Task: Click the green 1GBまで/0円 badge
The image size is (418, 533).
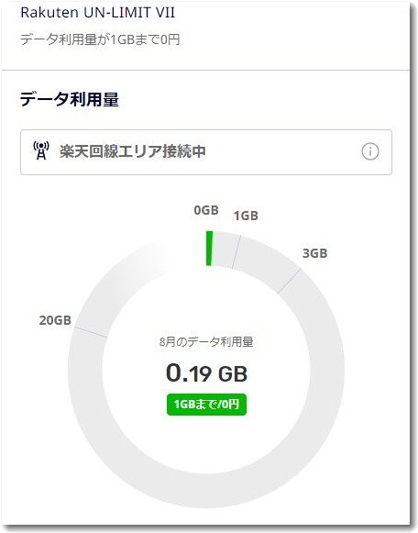Action: coord(206,405)
